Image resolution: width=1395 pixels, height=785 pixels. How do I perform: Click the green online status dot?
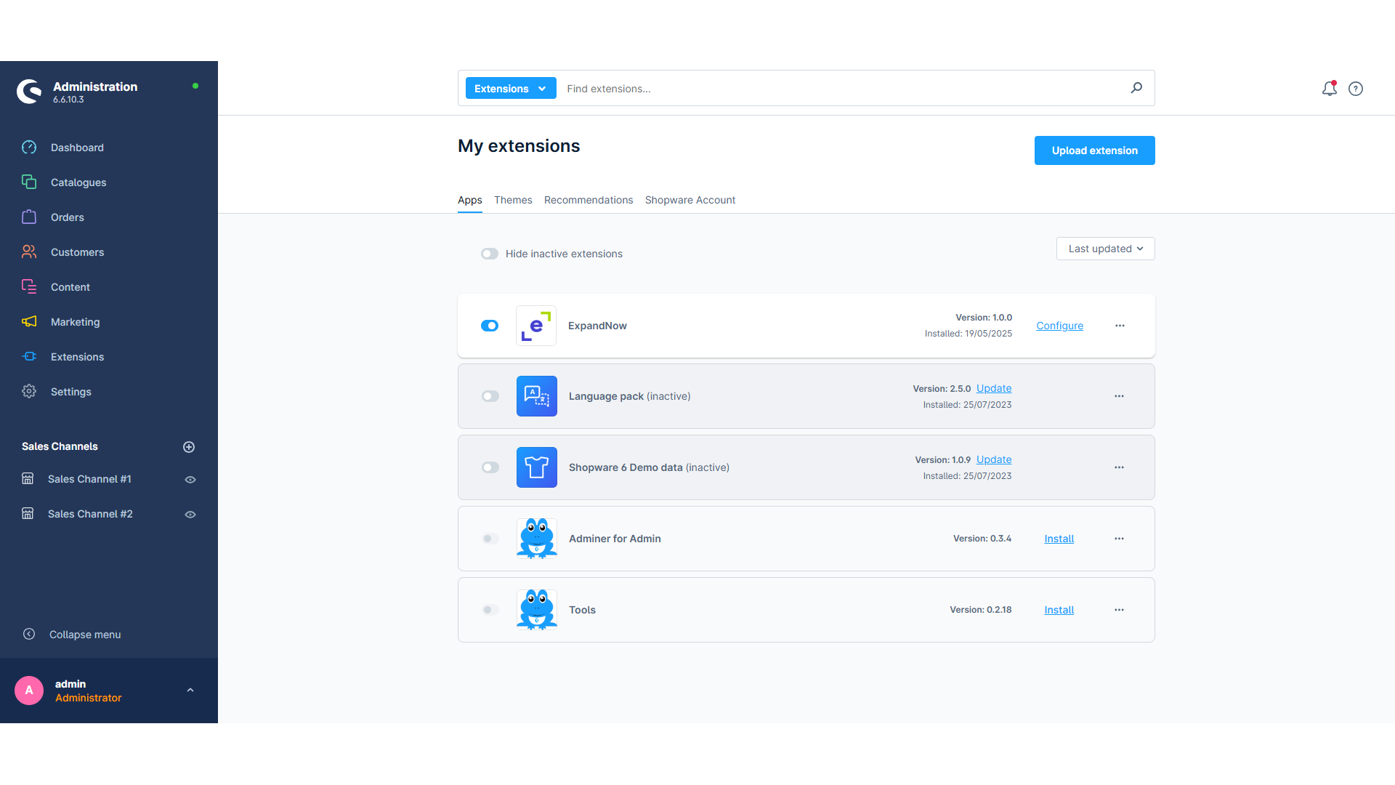pos(195,86)
